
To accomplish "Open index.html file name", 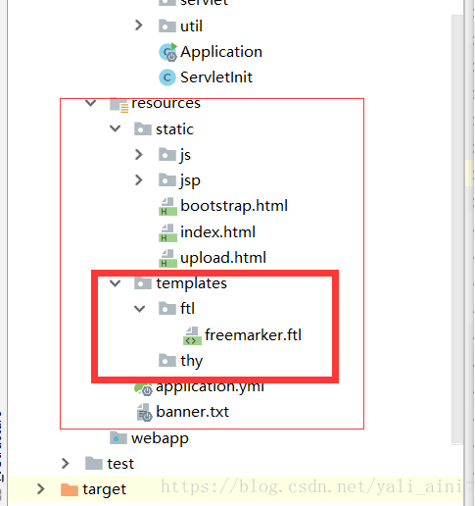I will [217, 232].
